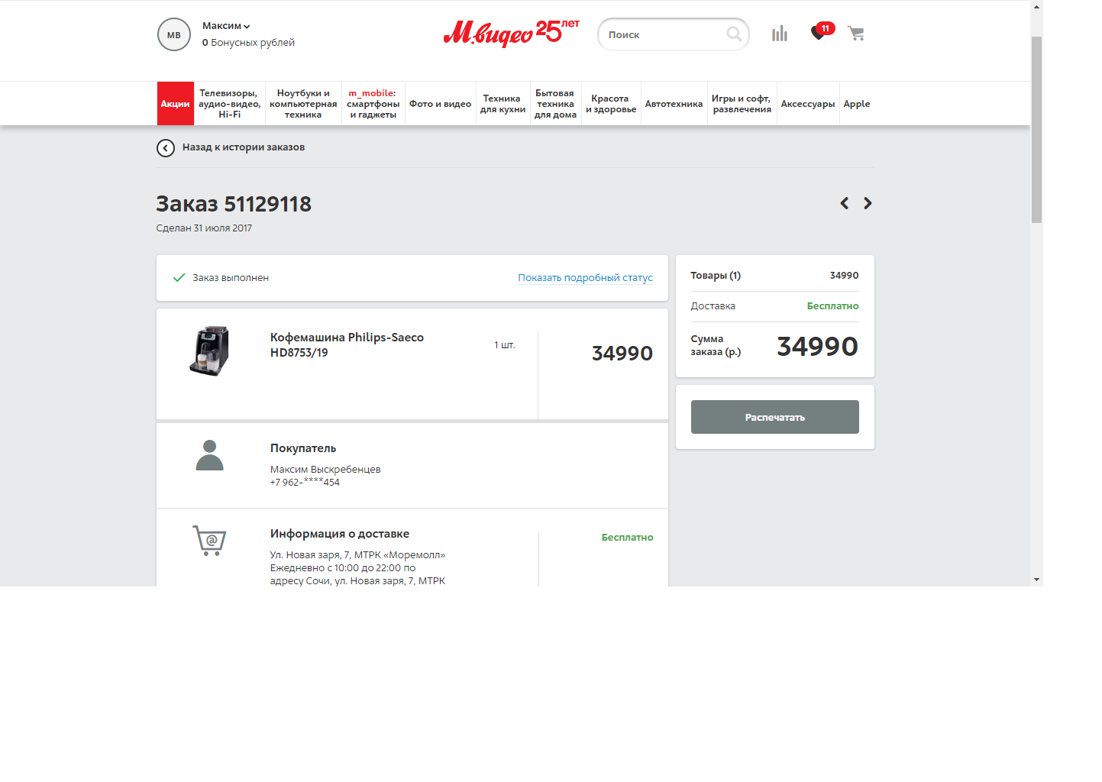Click the search magnifier icon
This screenshot has height=782, width=1102.
[734, 34]
